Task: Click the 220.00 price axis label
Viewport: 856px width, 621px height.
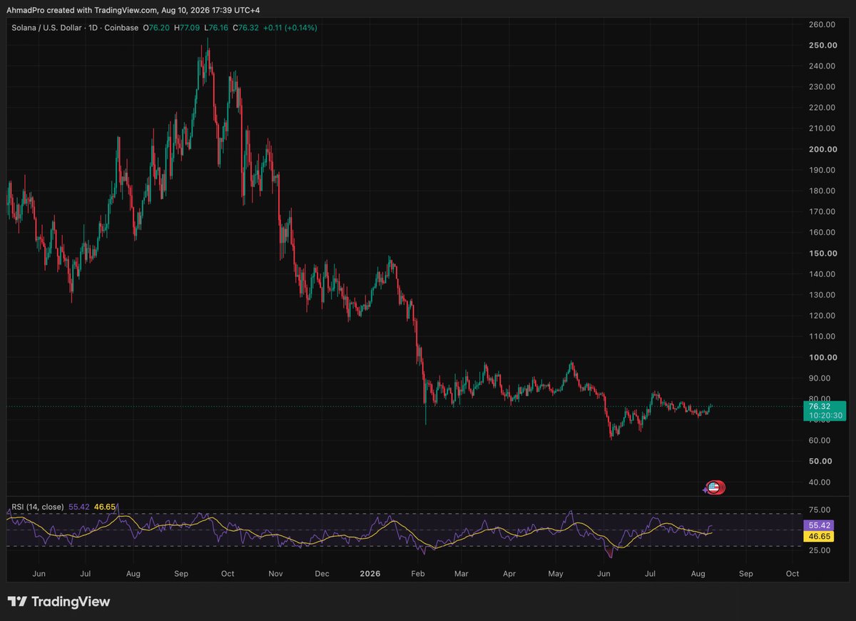Action: point(822,108)
